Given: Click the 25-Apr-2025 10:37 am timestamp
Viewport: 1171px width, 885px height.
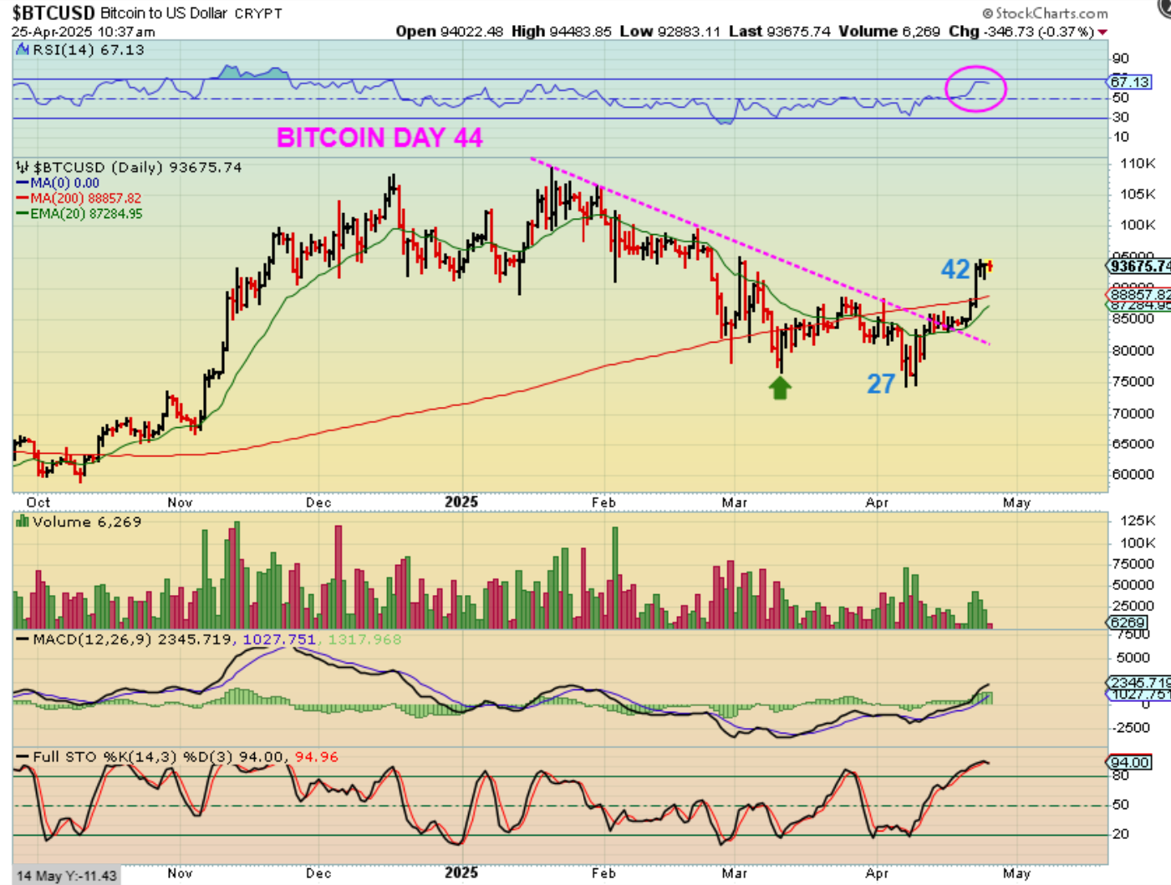Looking at the screenshot, I should (x=84, y=32).
